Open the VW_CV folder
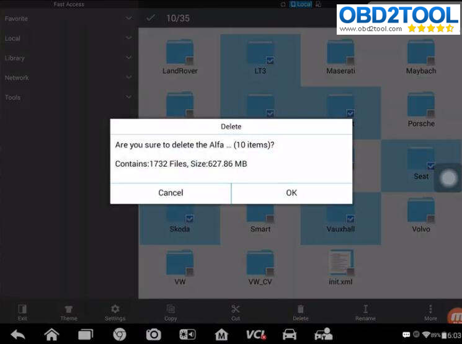 (260, 268)
